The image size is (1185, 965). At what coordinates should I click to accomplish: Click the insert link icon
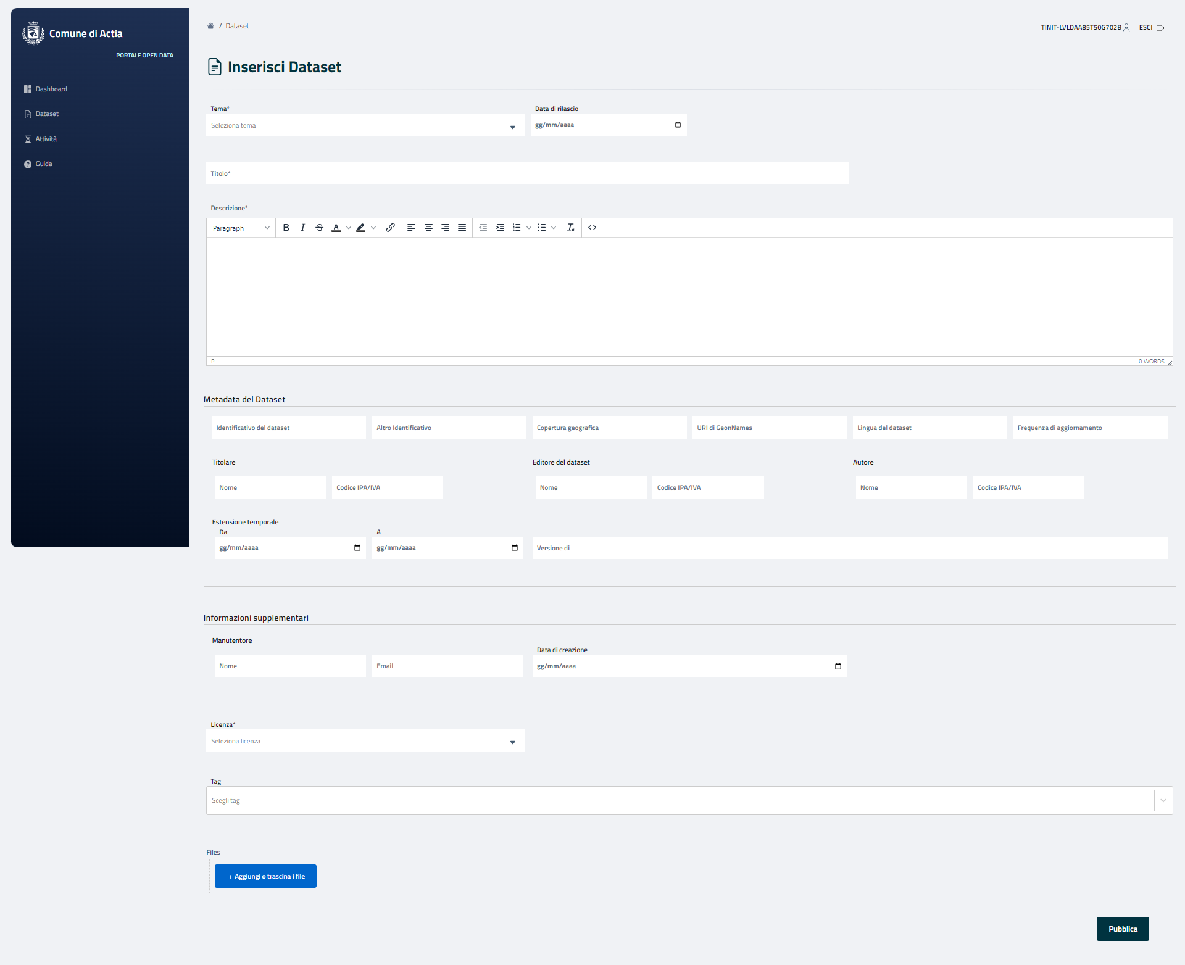[390, 228]
